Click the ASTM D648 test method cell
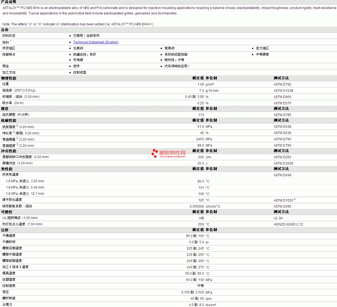 (282, 175)
